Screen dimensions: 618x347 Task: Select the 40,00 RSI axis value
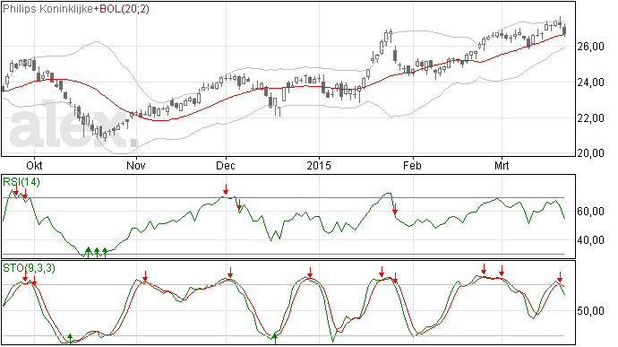click(590, 240)
